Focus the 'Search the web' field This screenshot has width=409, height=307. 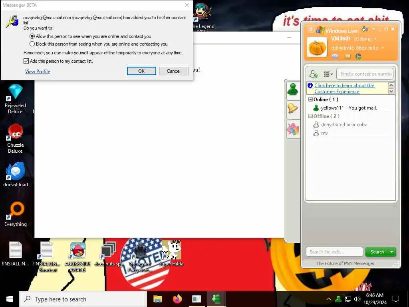(x=334, y=252)
